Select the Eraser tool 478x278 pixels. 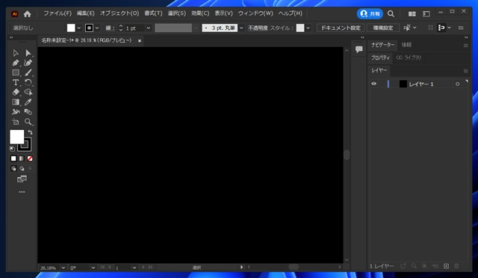tap(16, 92)
